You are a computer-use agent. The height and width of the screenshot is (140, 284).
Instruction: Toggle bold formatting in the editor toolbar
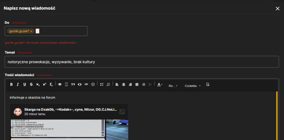[11, 85]
